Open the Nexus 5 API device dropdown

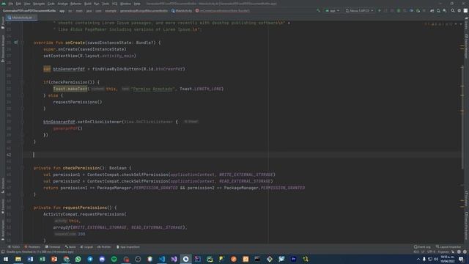click(x=359, y=10)
